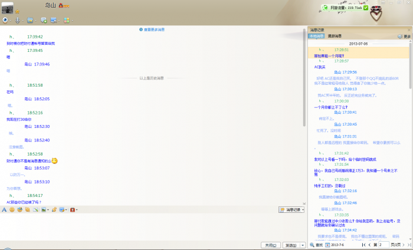Take a screenshot with the screen capture icon
Screen dimensions: 413x250
pos(62,210)
